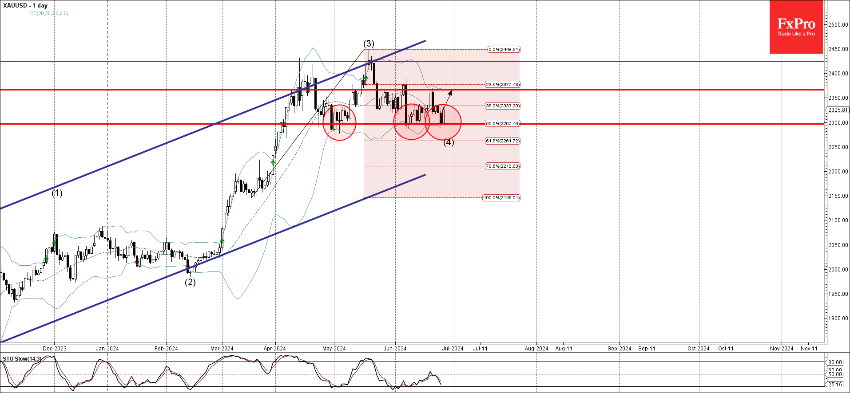The image size is (850, 393).
Task: Select the XAUUSD - 1 day chart title
Action: (25, 6)
